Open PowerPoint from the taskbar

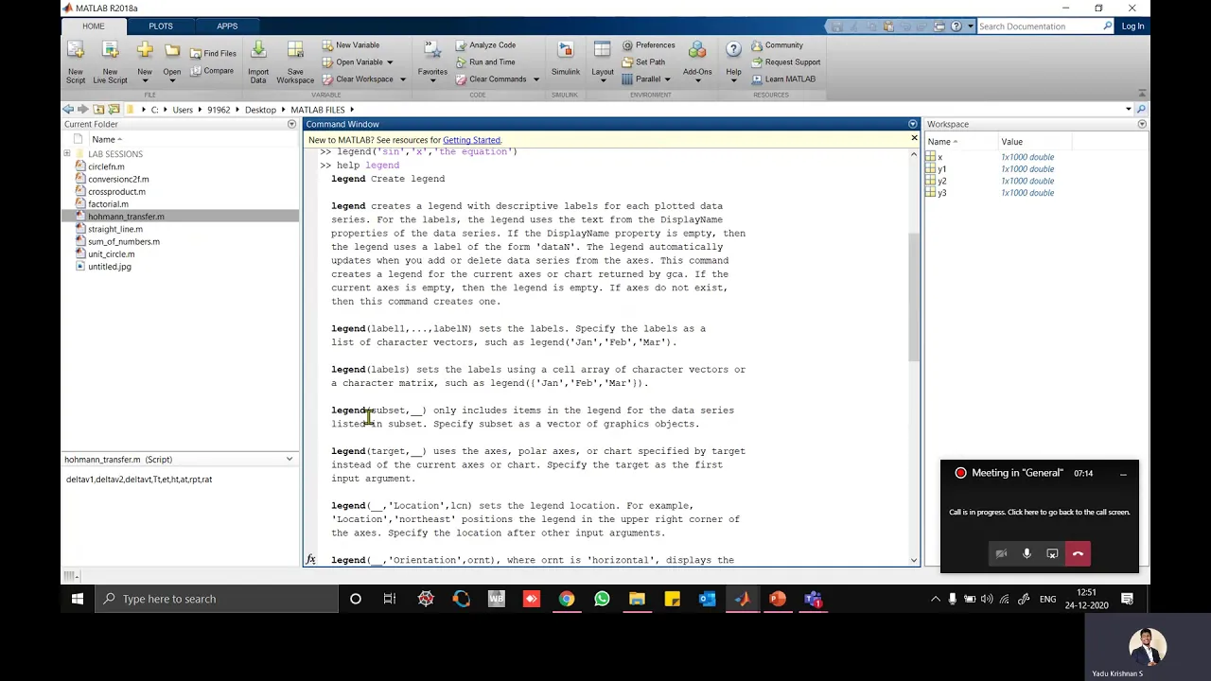point(778,599)
